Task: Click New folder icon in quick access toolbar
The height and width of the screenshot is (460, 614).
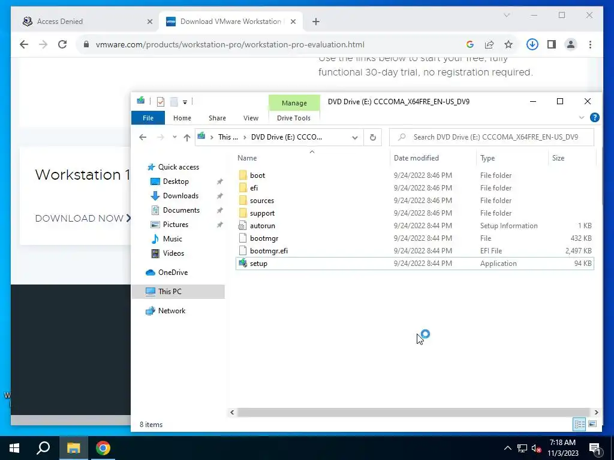Action: (x=174, y=102)
